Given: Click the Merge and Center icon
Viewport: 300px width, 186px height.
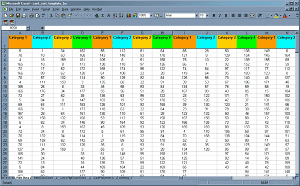Looking at the screenshot, I should pyautogui.click(x=252, y=15).
